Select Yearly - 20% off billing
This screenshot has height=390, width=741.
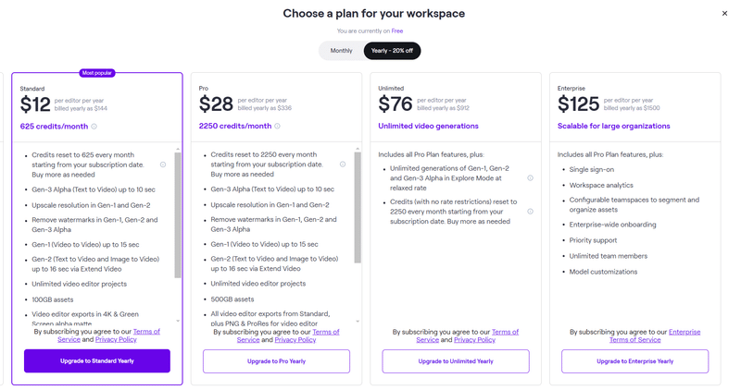point(392,51)
